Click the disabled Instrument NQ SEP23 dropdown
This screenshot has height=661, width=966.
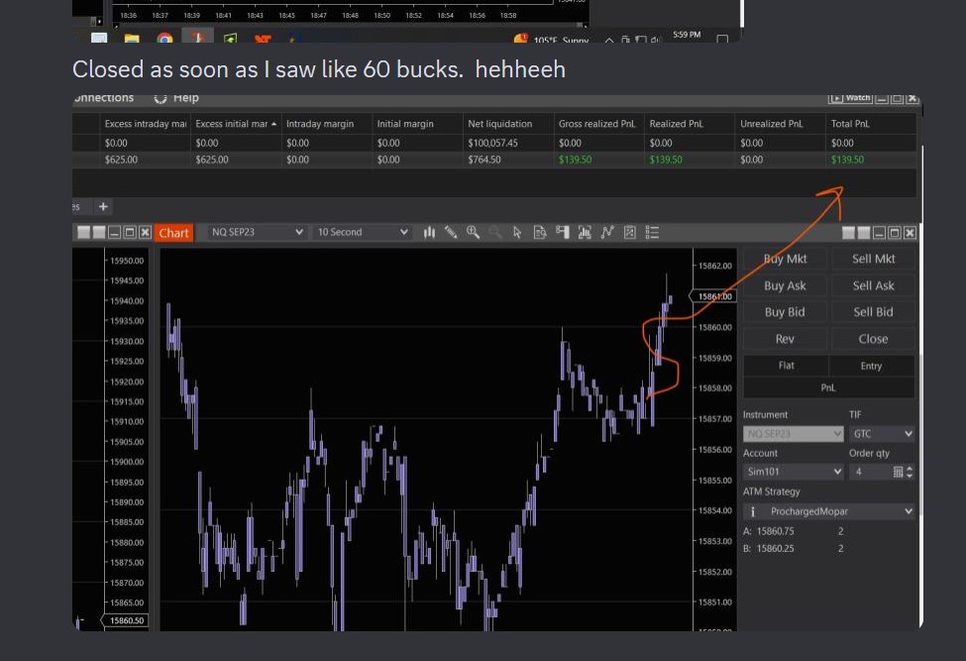(x=793, y=434)
